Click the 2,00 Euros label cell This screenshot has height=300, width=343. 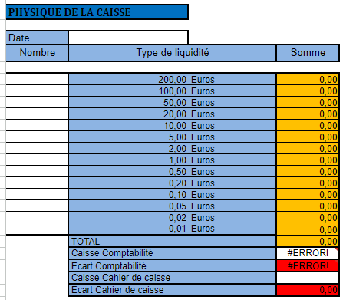[173, 148]
